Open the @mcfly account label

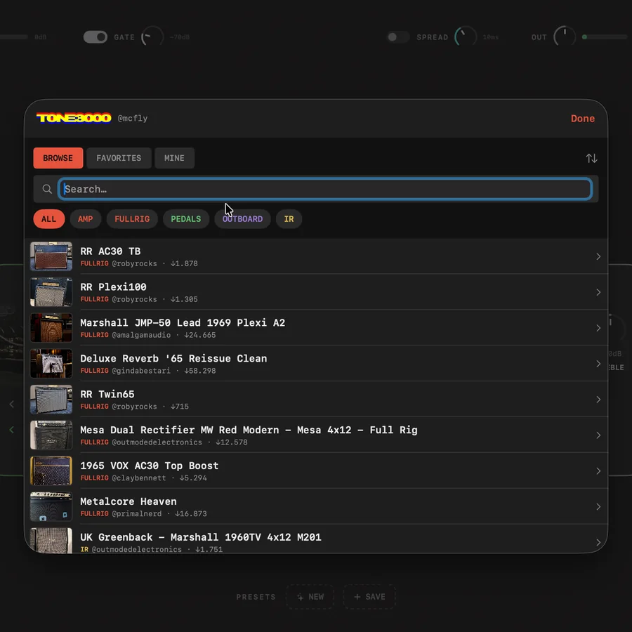coord(133,119)
